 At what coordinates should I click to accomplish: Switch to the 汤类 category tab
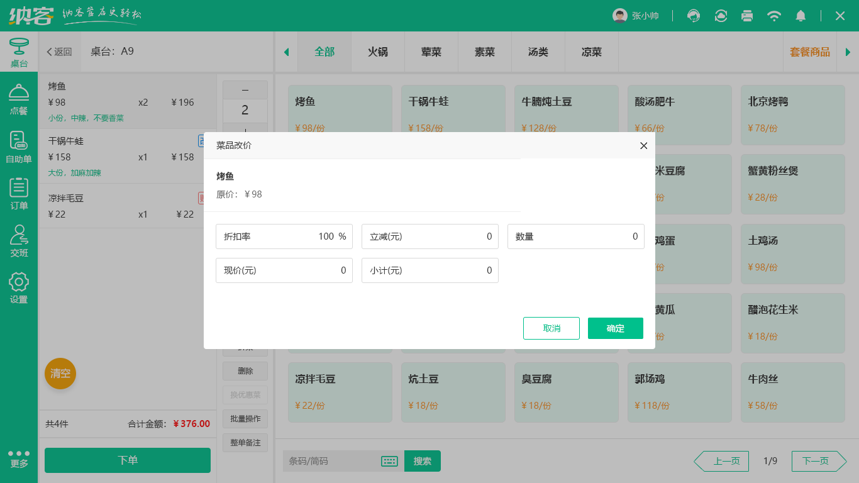[x=538, y=52]
